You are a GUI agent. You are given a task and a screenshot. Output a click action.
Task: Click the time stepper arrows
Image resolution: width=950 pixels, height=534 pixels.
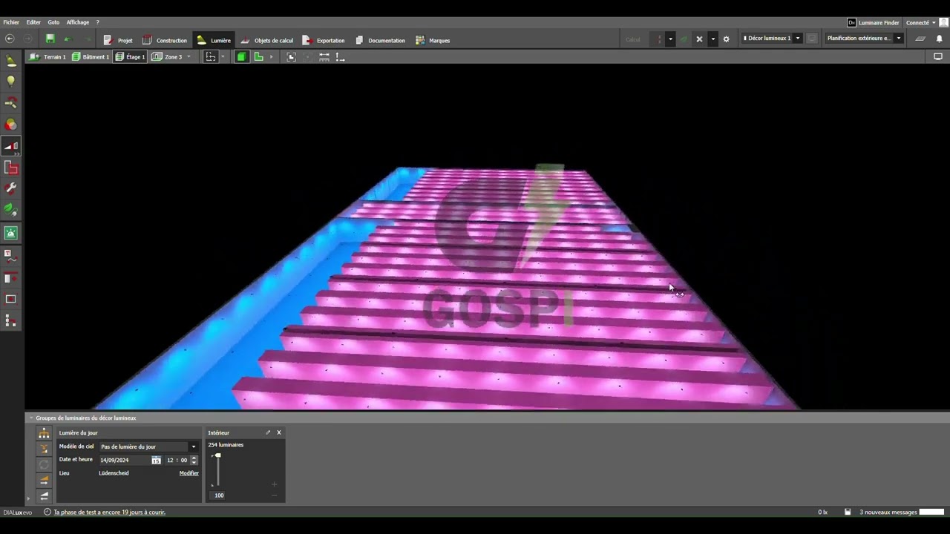coord(194,460)
